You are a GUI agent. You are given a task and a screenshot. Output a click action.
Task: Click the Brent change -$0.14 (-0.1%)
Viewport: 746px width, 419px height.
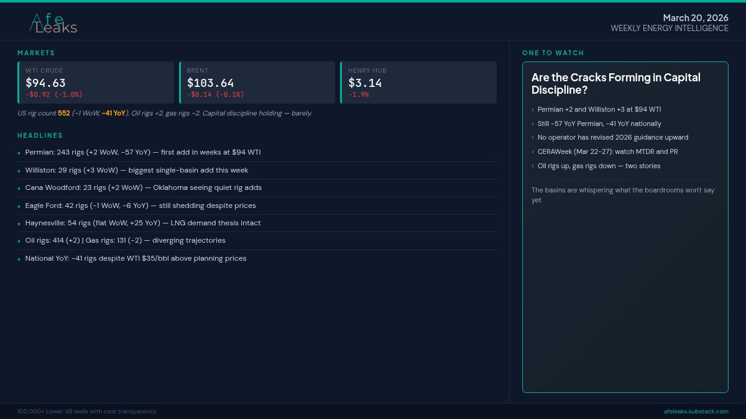[x=216, y=94]
